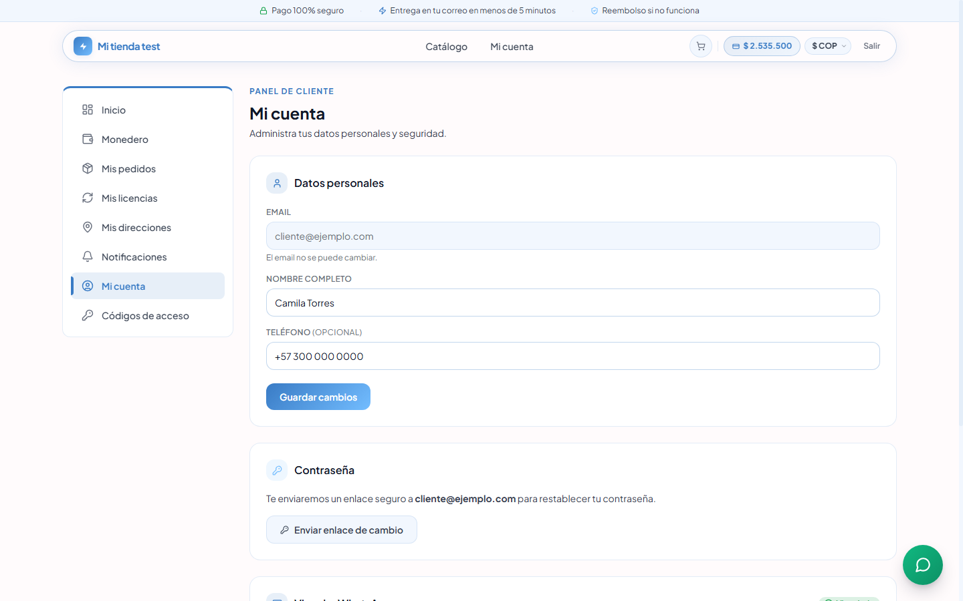
Task: Click the shield icon beside Reembolso
Action: (595, 11)
